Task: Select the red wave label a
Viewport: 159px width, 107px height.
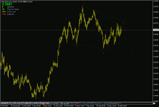Action: [x=104, y=53]
